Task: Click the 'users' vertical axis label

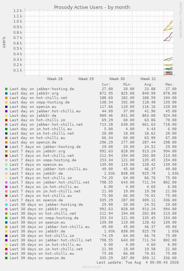Action: coord(4,42)
